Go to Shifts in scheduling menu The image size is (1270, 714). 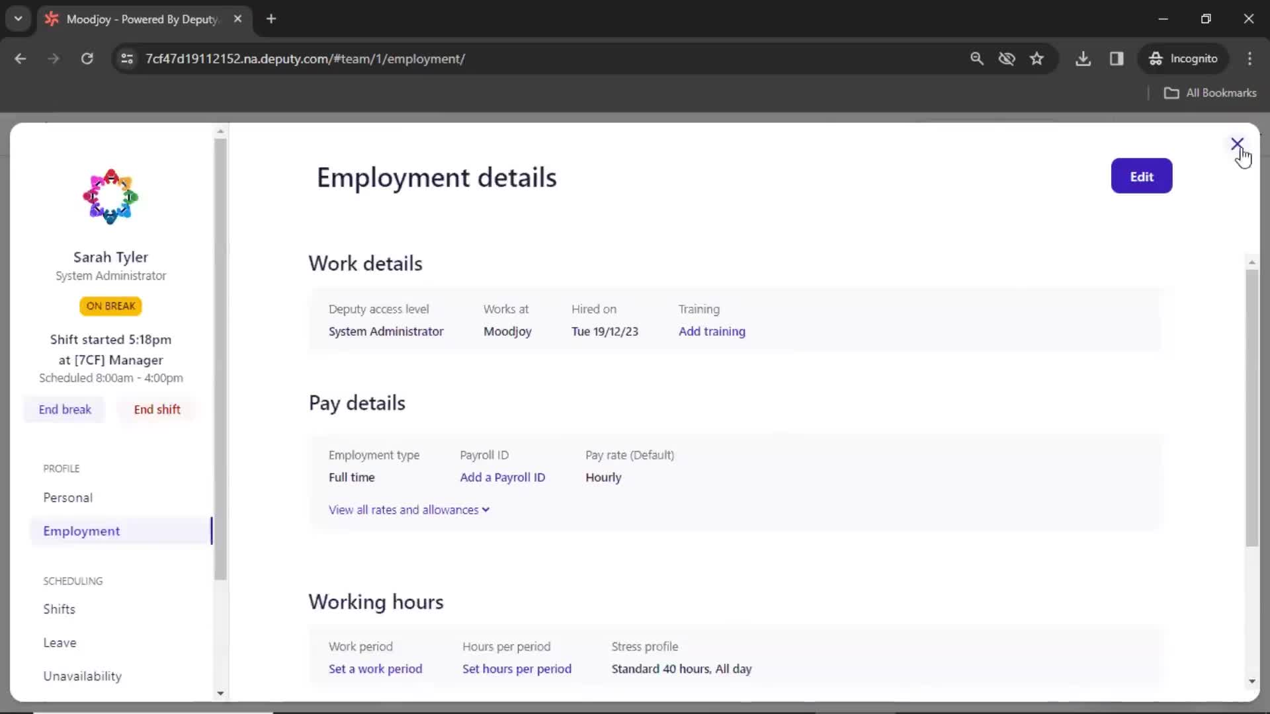point(59,610)
